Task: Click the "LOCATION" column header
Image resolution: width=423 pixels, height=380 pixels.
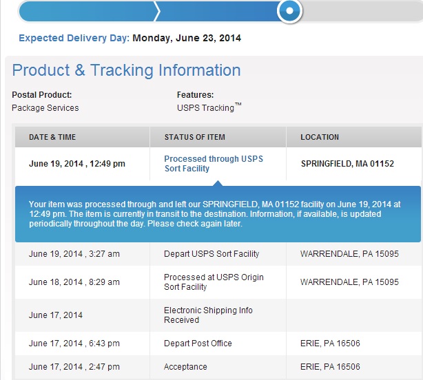Action: click(x=320, y=137)
